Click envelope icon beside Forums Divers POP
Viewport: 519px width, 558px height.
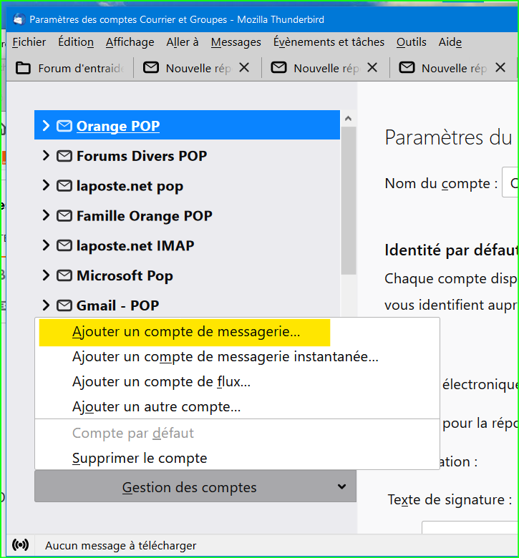coord(64,156)
